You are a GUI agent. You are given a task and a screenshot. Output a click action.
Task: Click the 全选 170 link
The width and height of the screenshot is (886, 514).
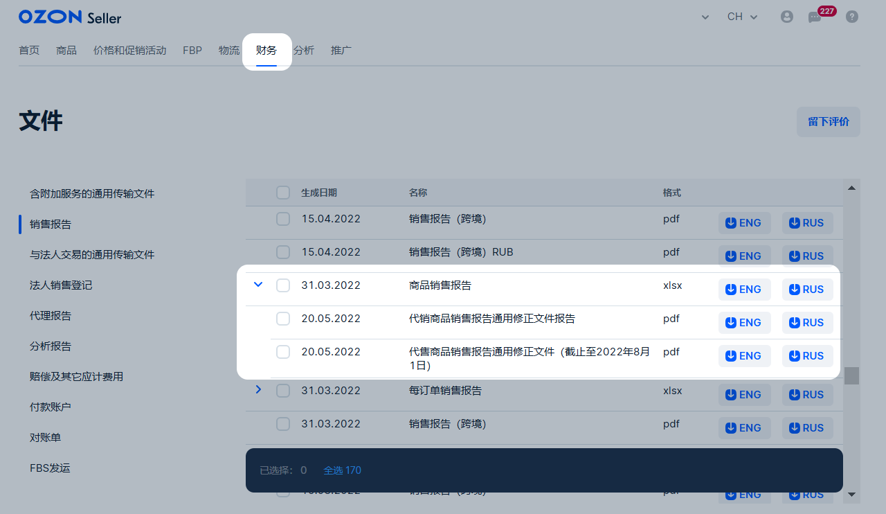point(343,470)
